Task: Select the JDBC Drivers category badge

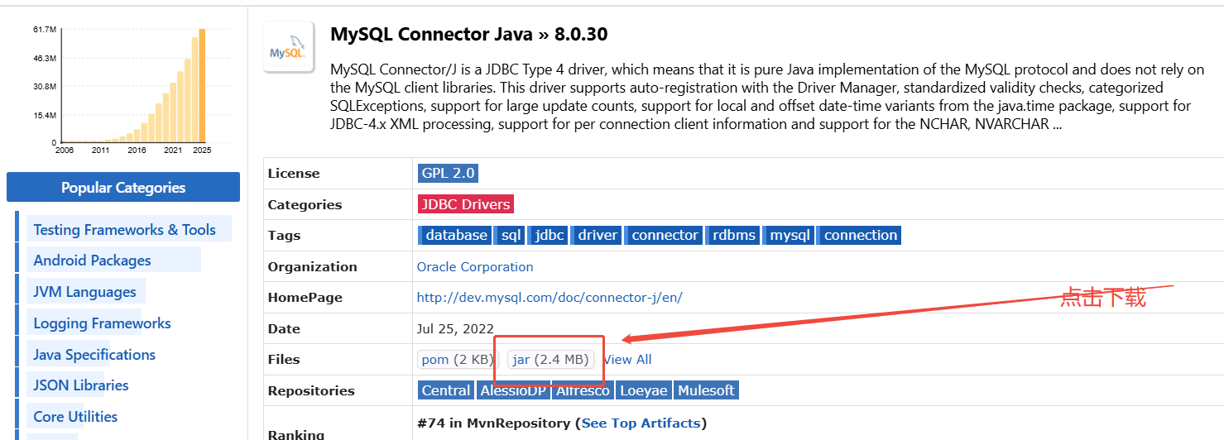Action: click(465, 204)
